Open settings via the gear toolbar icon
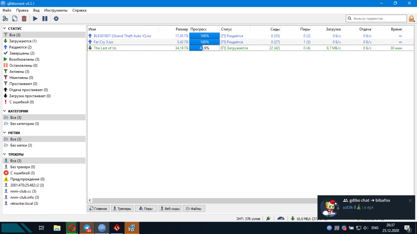The image size is (417, 234). point(56,19)
